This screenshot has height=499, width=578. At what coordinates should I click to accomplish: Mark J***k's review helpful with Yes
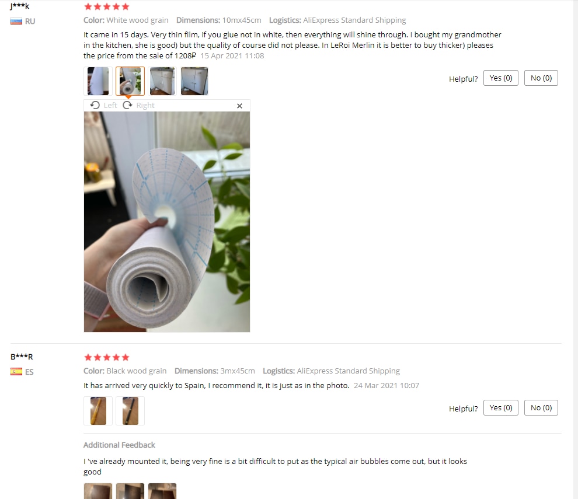coord(500,78)
